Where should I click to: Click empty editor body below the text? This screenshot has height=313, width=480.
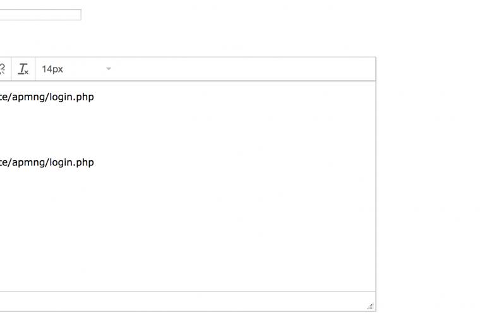(184, 230)
